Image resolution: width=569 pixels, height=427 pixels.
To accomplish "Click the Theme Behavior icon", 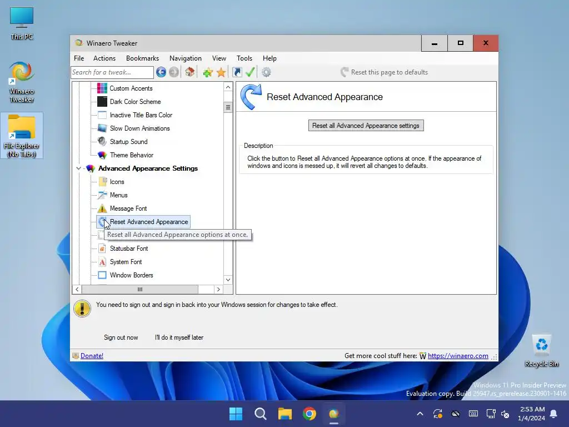I will [102, 155].
